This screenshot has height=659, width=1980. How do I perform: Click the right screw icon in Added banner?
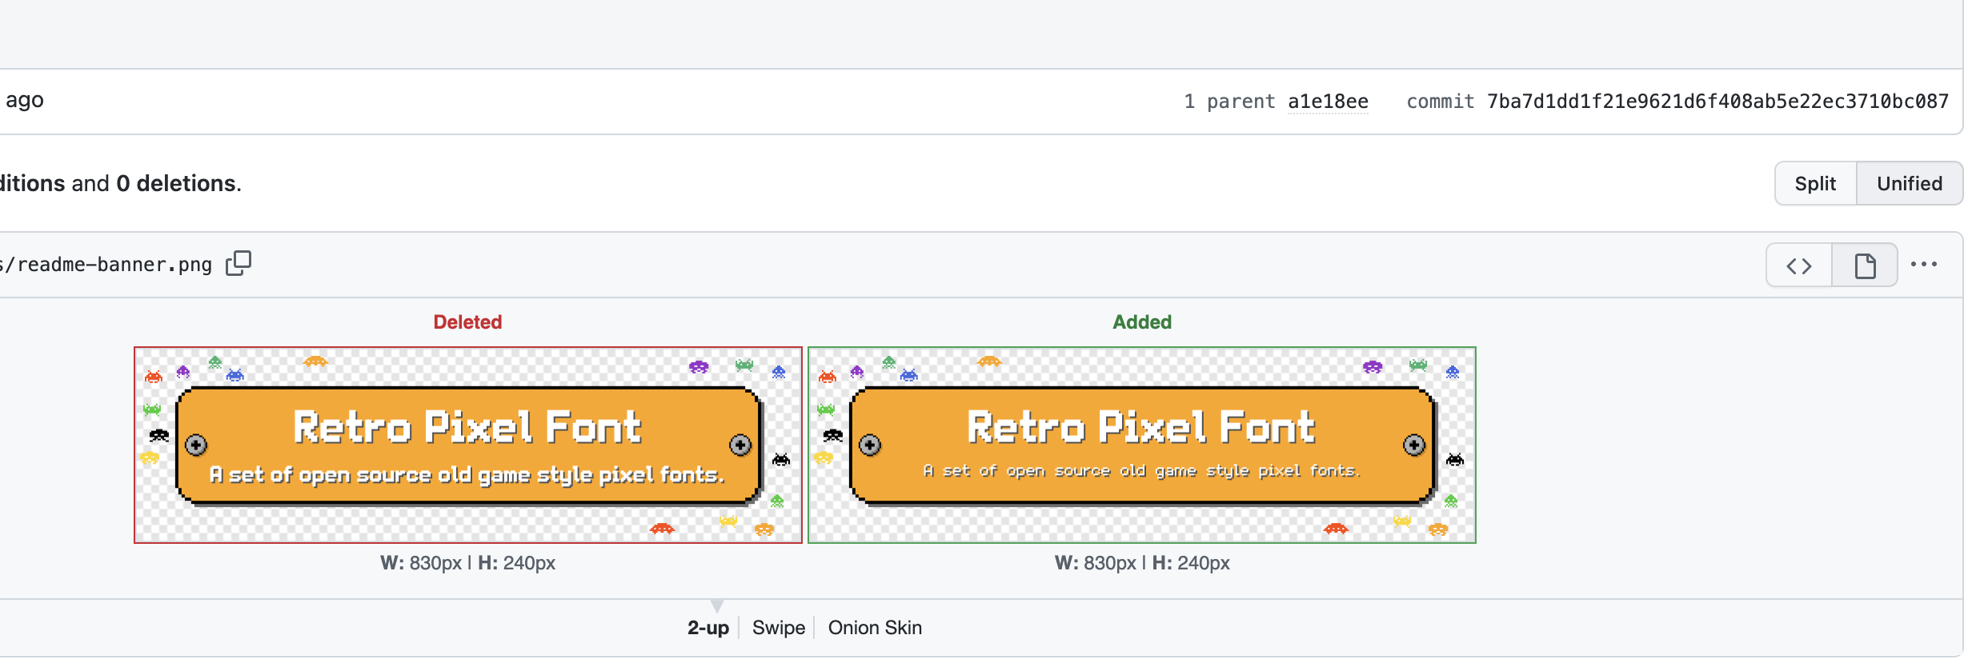[x=1414, y=445]
